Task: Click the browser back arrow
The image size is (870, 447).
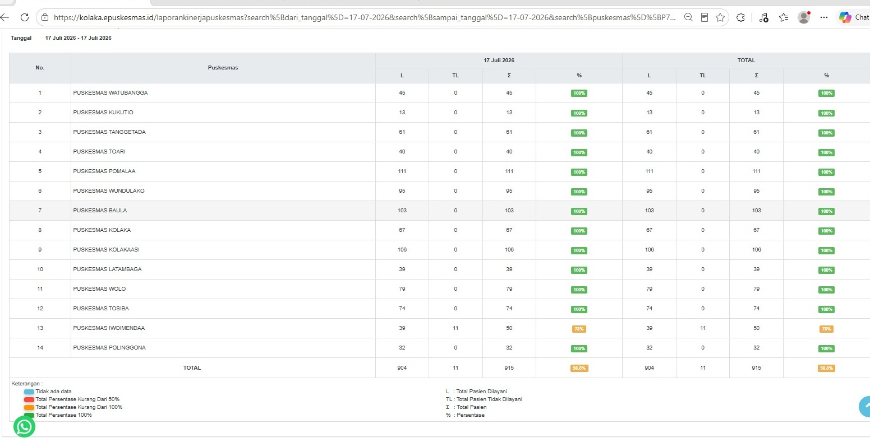Action: click(x=4, y=17)
